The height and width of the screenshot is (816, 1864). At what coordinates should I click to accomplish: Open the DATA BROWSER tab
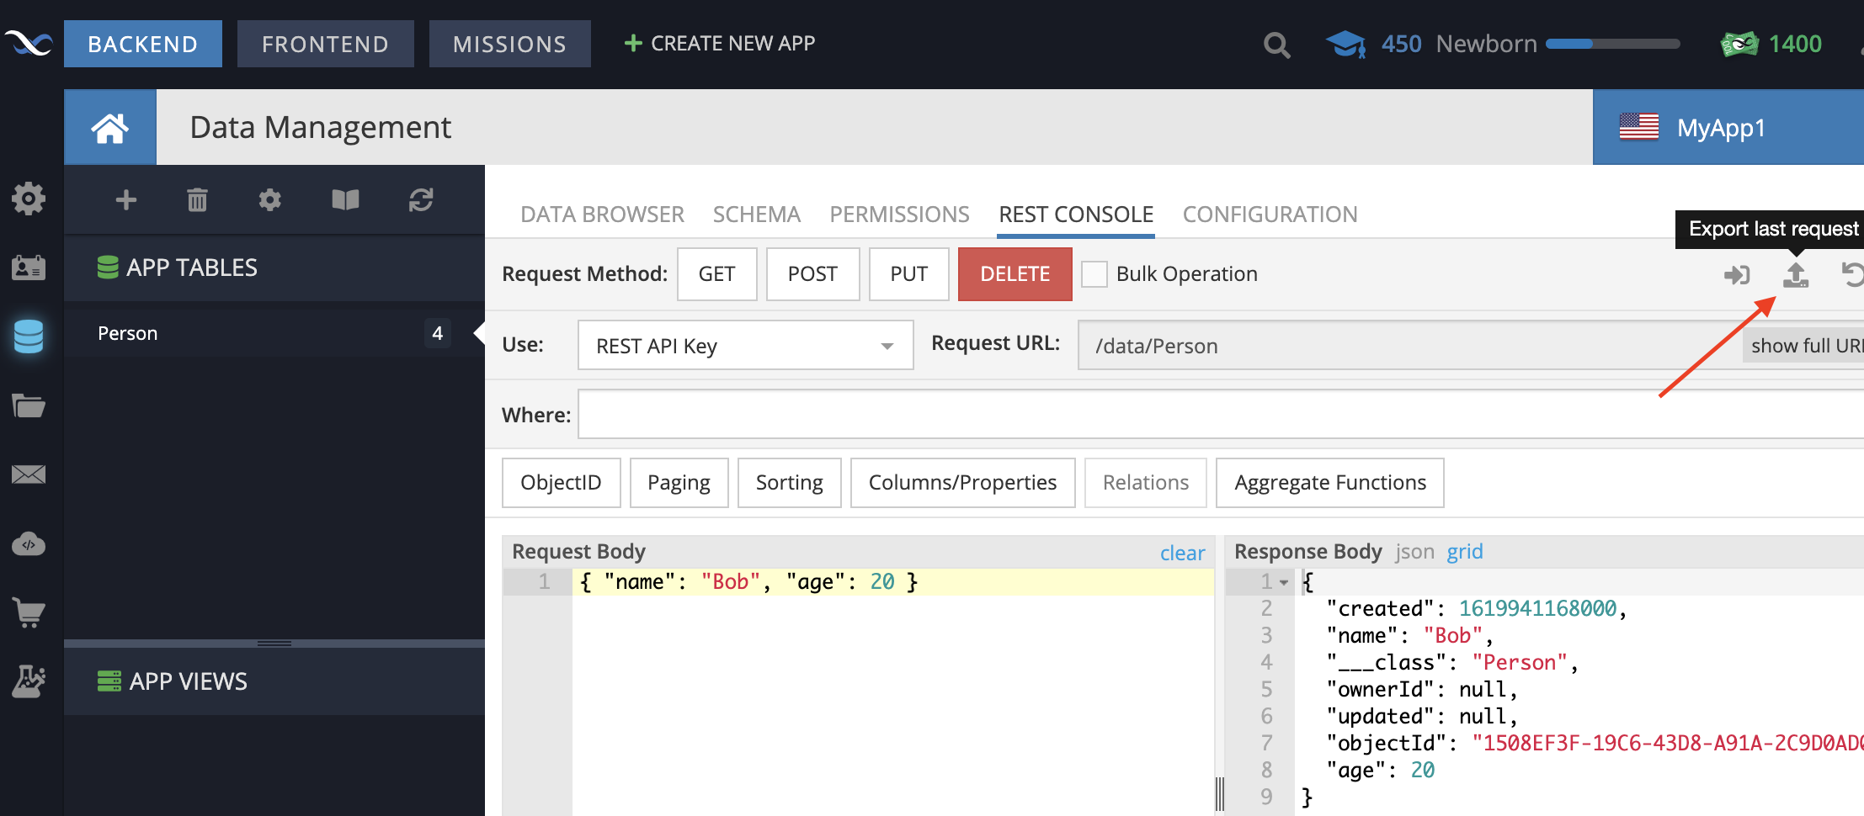click(602, 215)
